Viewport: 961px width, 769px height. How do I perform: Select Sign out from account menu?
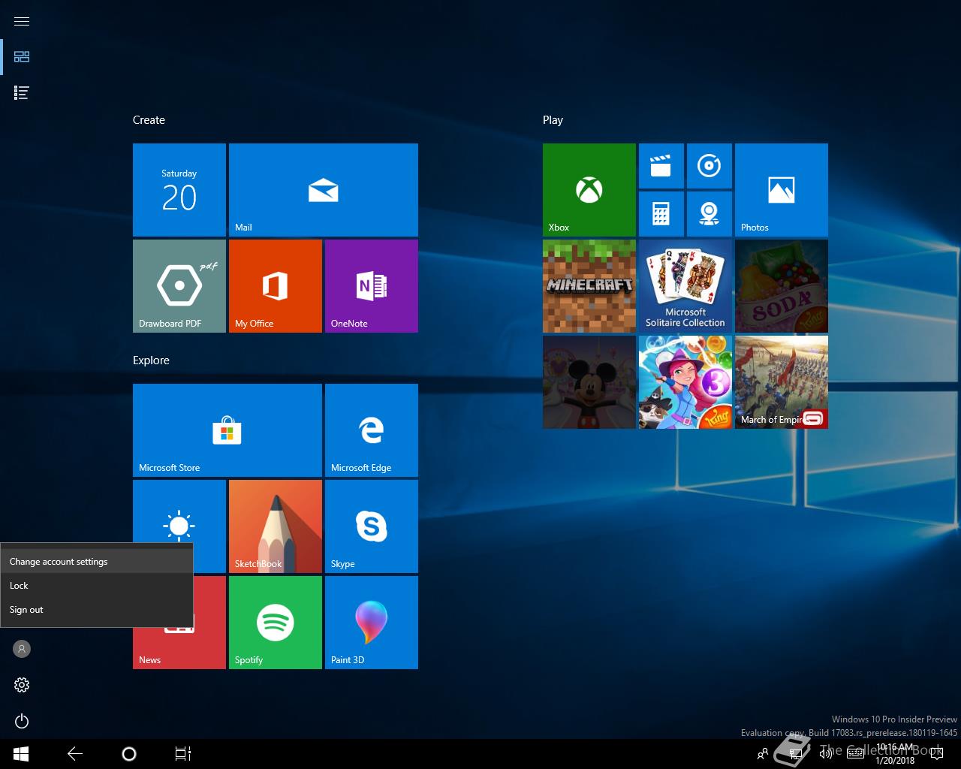tap(97, 610)
